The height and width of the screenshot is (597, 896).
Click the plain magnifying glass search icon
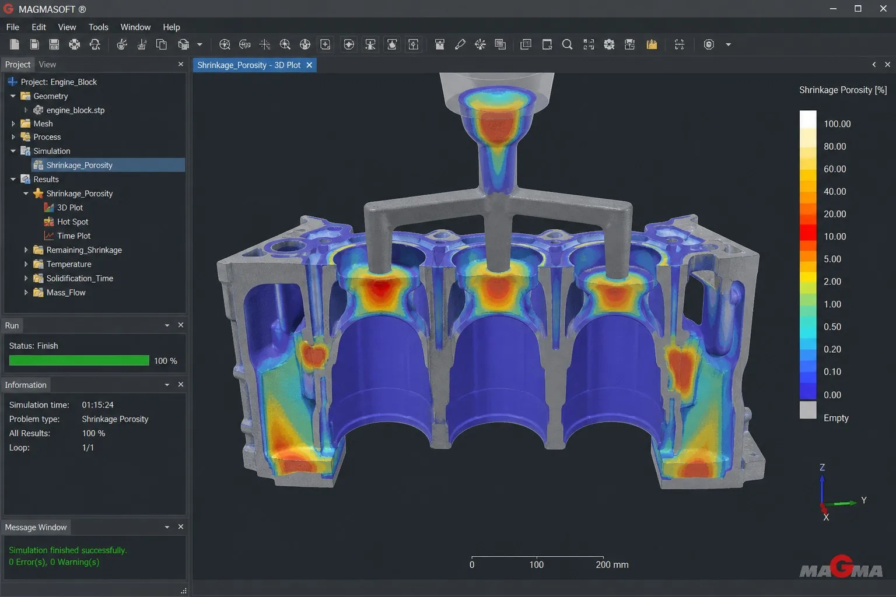[567, 44]
